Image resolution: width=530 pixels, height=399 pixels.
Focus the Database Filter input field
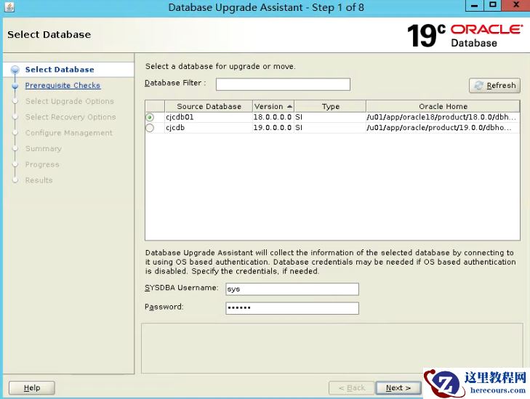pyautogui.click(x=283, y=84)
